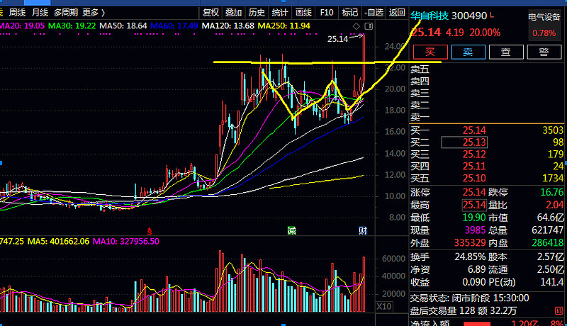The height and width of the screenshot is (326, 567).
Task: Select the MA20: 19.05 indicator label
Action: (x=22, y=26)
